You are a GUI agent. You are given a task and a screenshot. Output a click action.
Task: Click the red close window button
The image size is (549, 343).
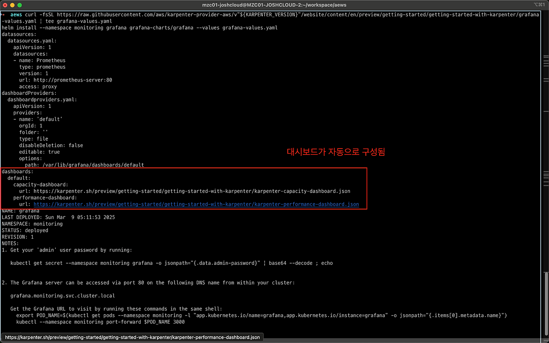click(4, 5)
